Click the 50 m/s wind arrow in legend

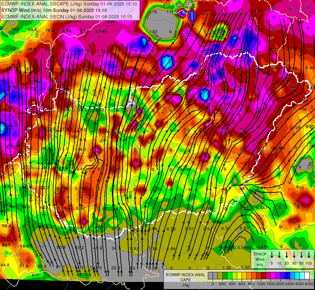click(x=301, y=255)
